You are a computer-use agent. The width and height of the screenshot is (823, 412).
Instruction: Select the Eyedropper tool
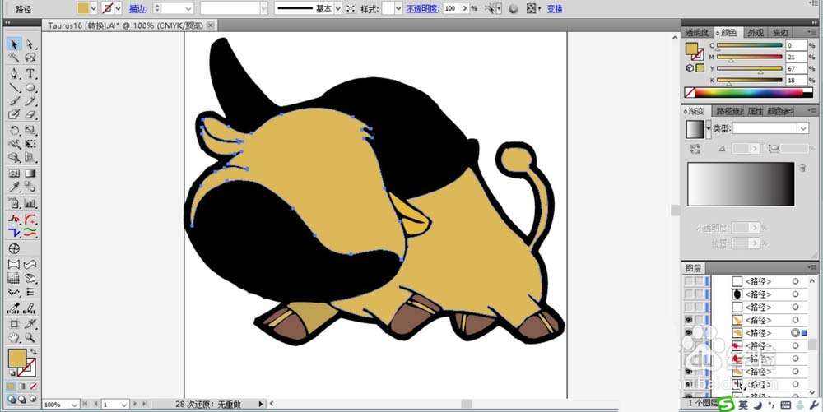click(14, 187)
